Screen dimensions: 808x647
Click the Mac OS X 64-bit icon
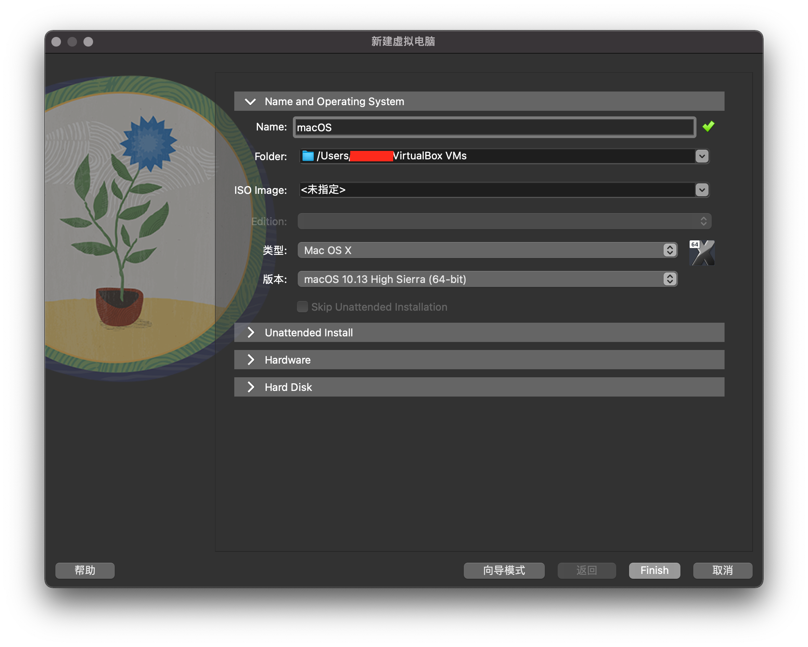(702, 253)
